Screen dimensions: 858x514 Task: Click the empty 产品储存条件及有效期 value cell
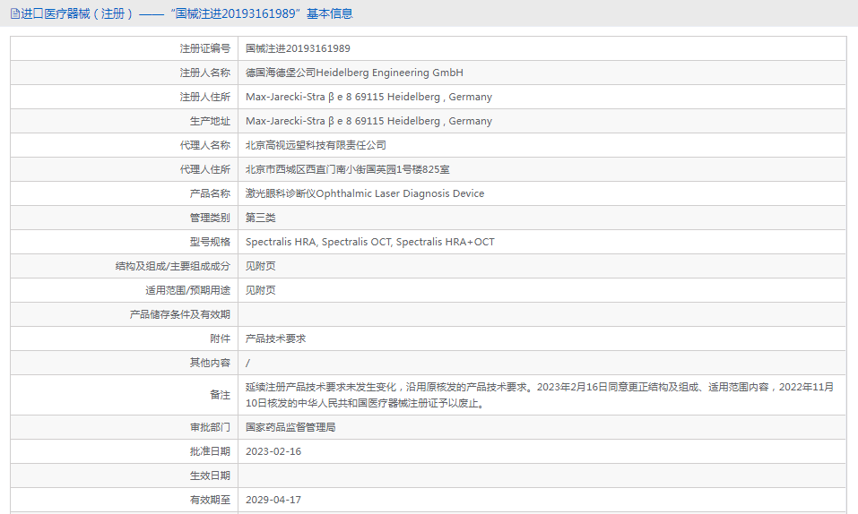[x=542, y=314]
